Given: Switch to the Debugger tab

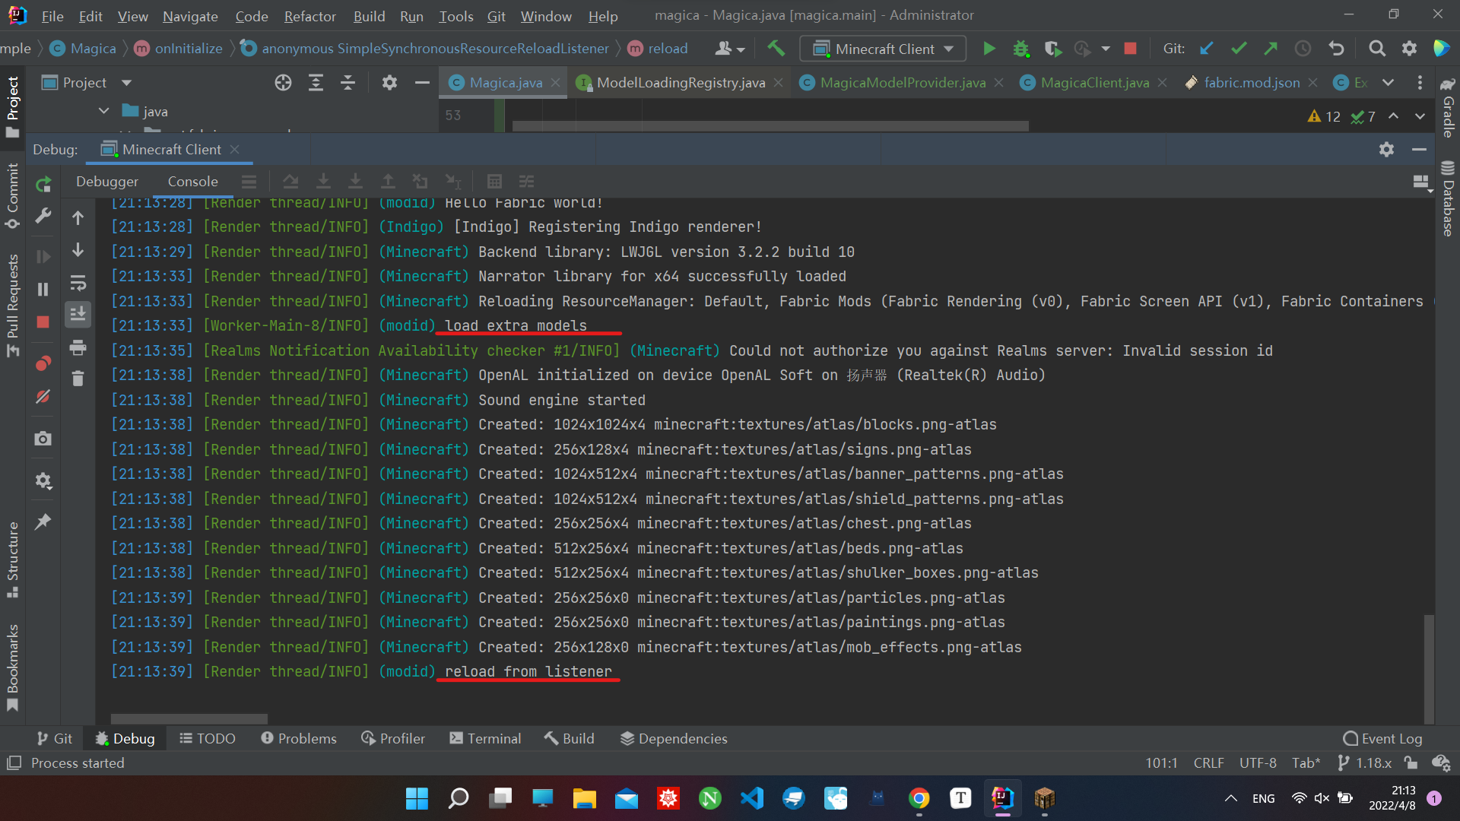Looking at the screenshot, I should [x=106, y=181].
